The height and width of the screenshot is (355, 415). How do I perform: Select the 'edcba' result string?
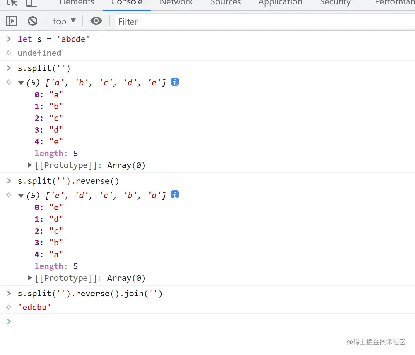(34, 307)
